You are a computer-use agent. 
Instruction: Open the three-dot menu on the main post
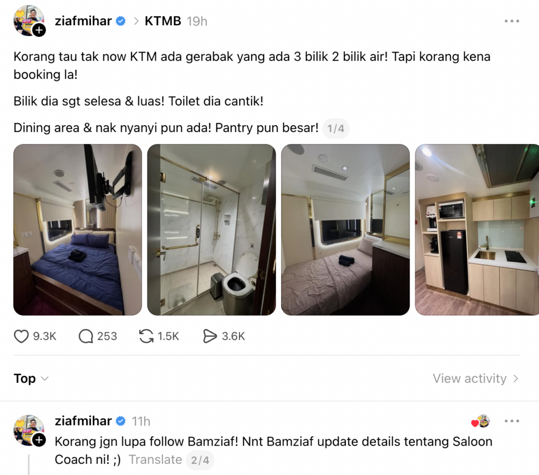coord(512,21)
